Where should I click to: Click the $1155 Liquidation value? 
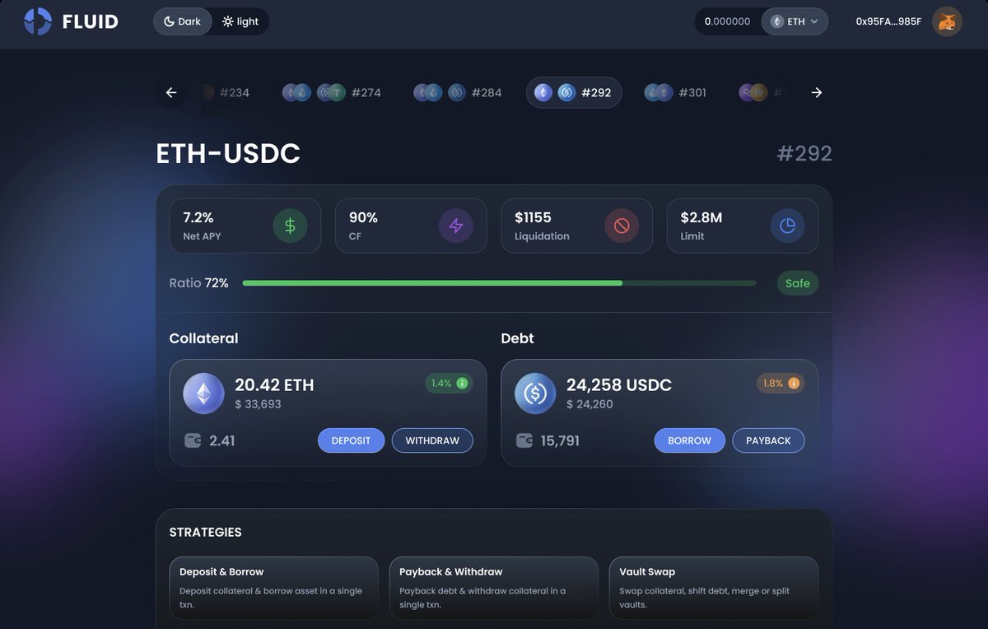coord(533,217)
